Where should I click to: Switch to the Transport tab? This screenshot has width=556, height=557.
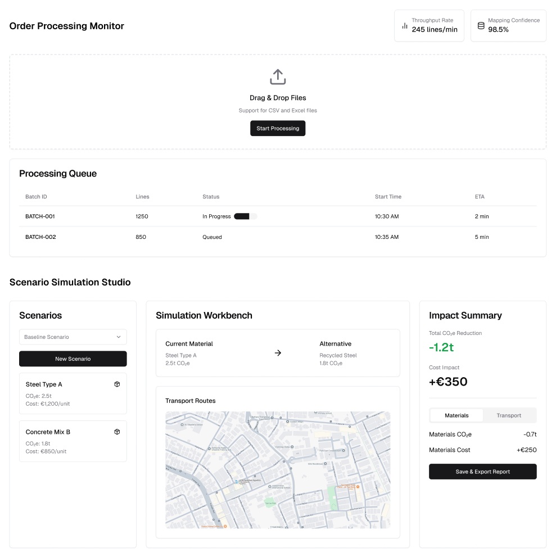coord(509,415)
